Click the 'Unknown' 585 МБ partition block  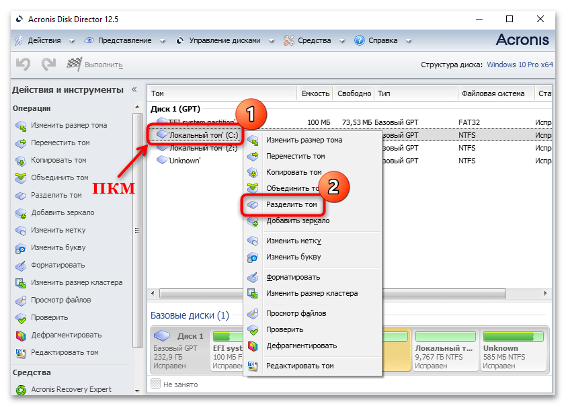(513, 352)
